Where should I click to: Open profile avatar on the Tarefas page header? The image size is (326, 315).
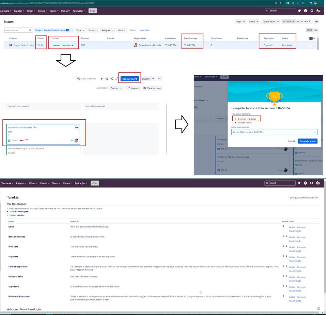(x=318, y=183)
